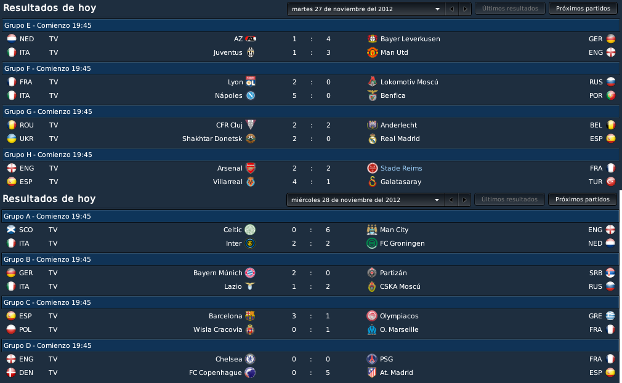Select the Grupo D header row
This screenshot has height=383, width=622.
coord(310,345)
